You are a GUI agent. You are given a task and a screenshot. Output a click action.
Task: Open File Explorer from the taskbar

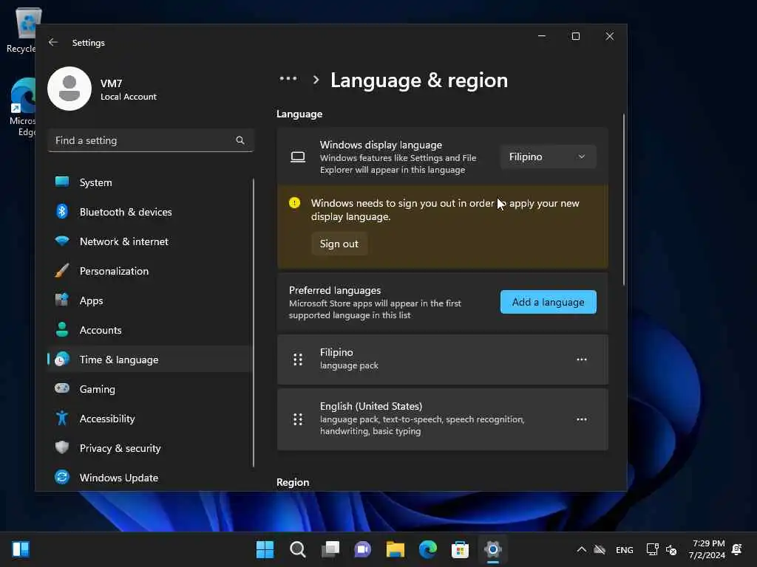pyautogui.click(x=396, y=549)
